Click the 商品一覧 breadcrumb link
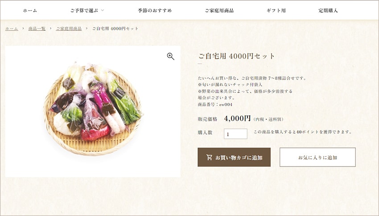 [37, 29]
